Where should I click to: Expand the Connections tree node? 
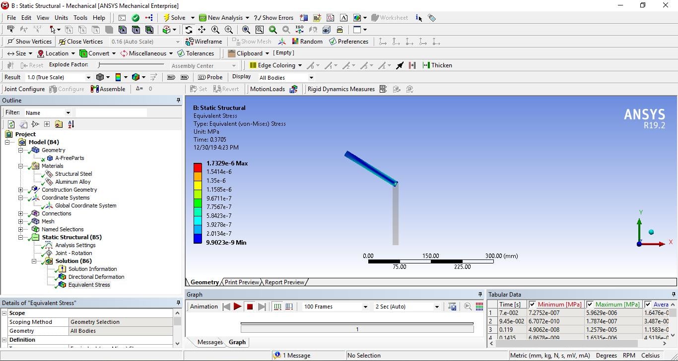coord(20,213)
